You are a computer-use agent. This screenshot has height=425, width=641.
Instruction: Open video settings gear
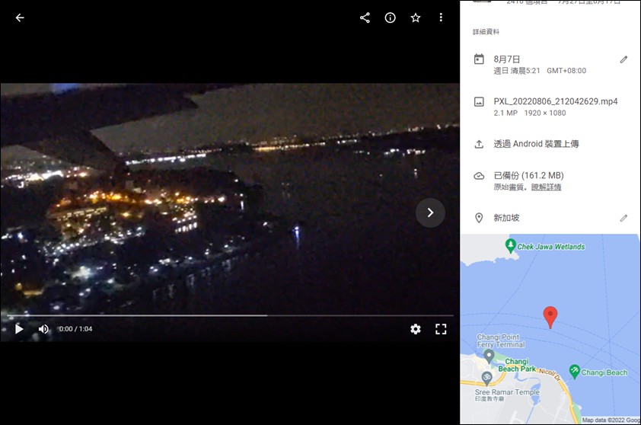point(416,329)
